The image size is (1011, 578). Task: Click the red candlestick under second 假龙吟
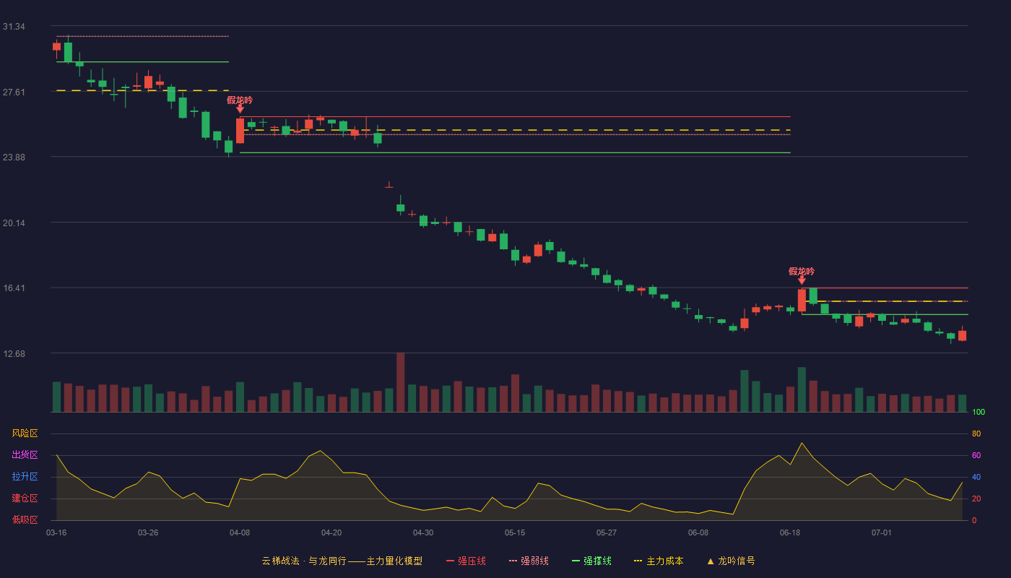(802, 301)
